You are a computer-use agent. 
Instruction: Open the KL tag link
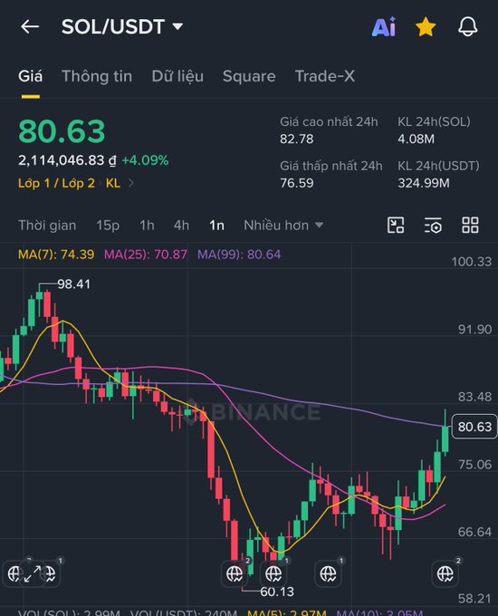(113, 183)
